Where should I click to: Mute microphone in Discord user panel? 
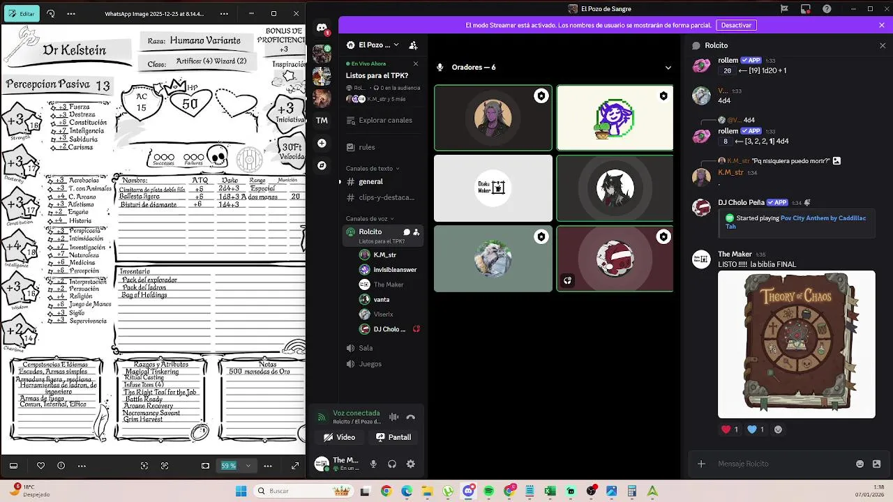(373, 464)
